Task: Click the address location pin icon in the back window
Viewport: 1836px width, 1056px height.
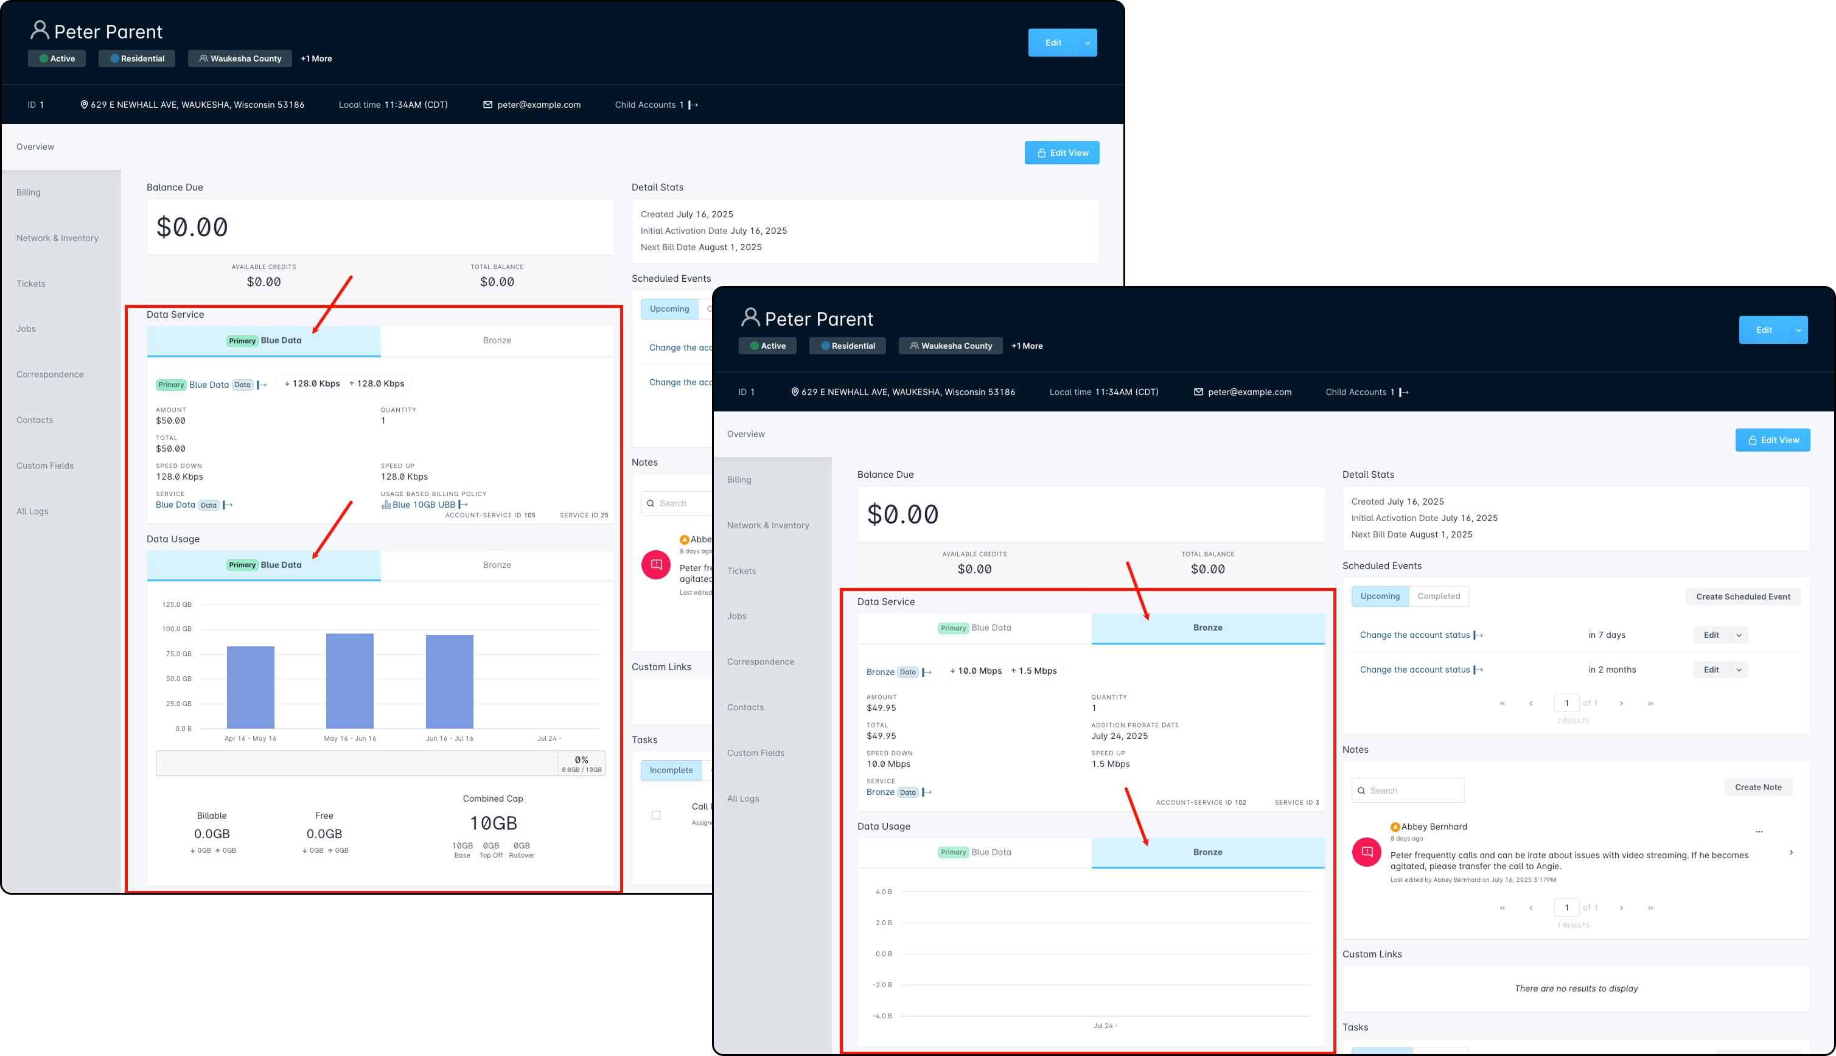Action: tap(84, 105)
